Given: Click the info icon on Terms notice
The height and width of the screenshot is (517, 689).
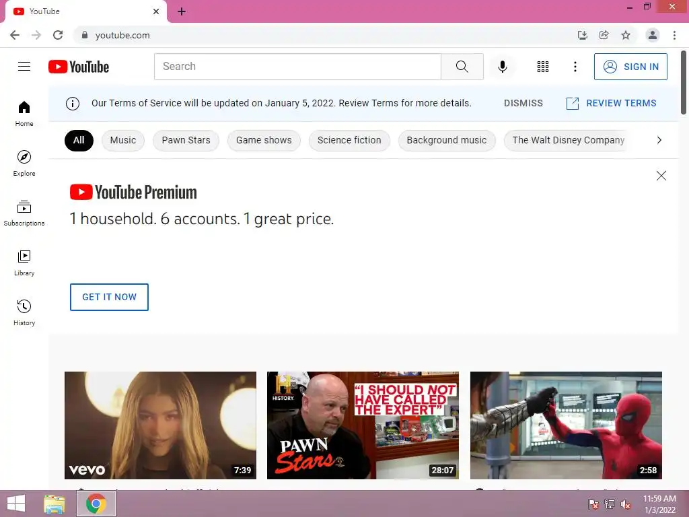Looking at the screenshot, I should (x=73, y=103).
